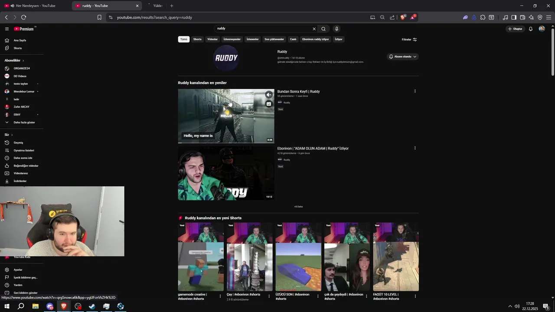Expand Daha fazla göster in subscriptions

[22, 122]
